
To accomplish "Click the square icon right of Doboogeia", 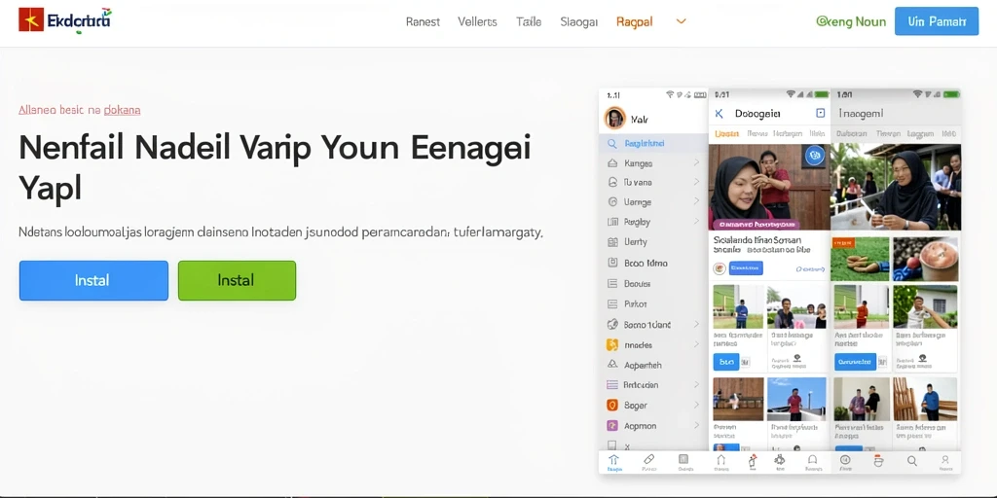I will click(820, 113).
